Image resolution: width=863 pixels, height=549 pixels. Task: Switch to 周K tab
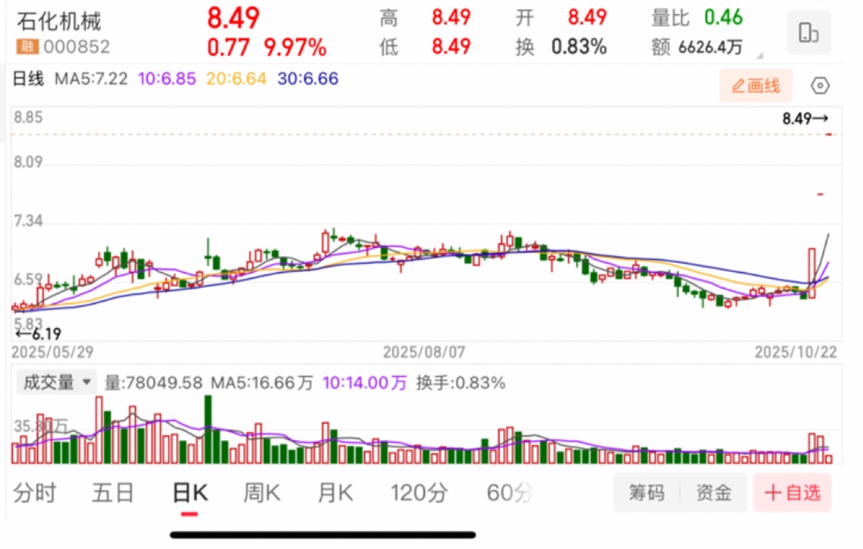click(262, 494)
